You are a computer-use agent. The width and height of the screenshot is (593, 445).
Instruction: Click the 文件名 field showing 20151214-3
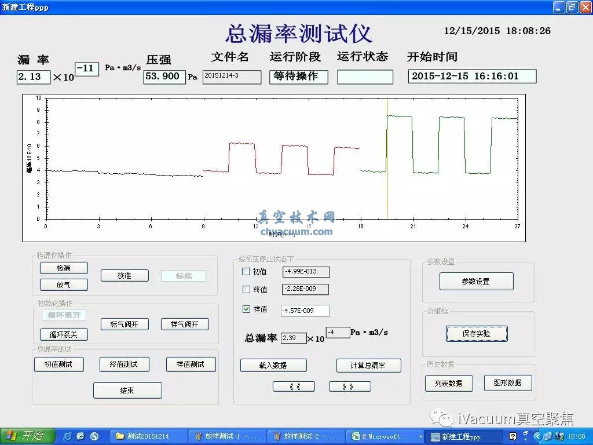click(230, 76)
